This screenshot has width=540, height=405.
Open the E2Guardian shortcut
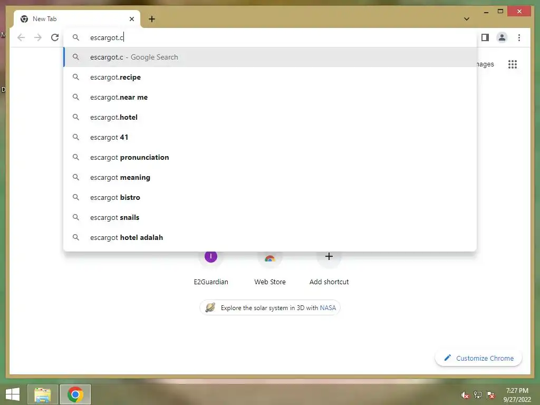tap(211, 268)
